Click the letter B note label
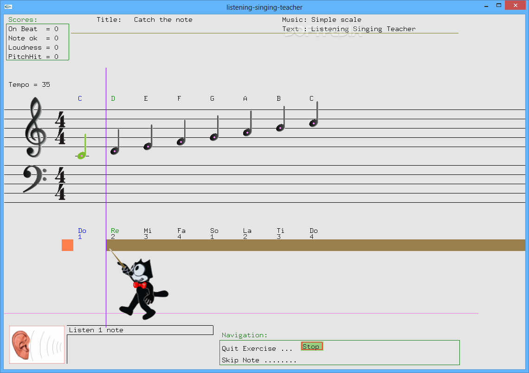529x373 pixels. (x=279, y=98)
